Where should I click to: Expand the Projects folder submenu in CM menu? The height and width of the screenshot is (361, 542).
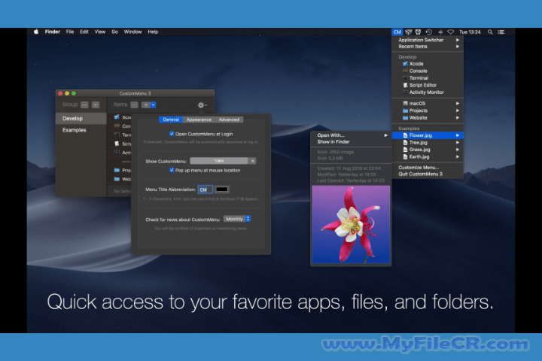(x=428, y=111)
